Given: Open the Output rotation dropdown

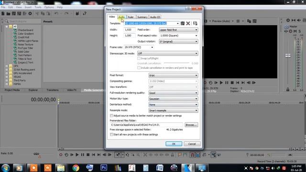Looking at the screenshot, I should pyautogui.click(x=178, y=42).
